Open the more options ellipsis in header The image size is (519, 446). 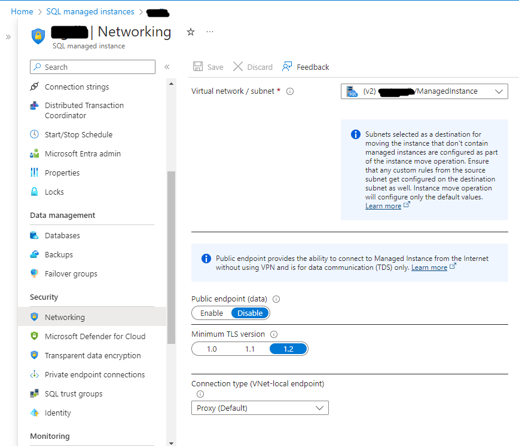[210, 32]
